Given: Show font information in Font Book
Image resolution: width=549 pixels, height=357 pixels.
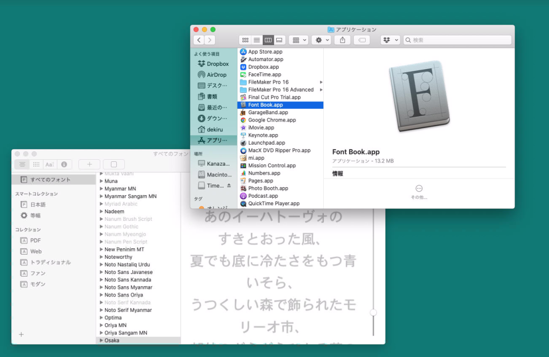Looking at the screenshot, I should (x=64, y=165).
